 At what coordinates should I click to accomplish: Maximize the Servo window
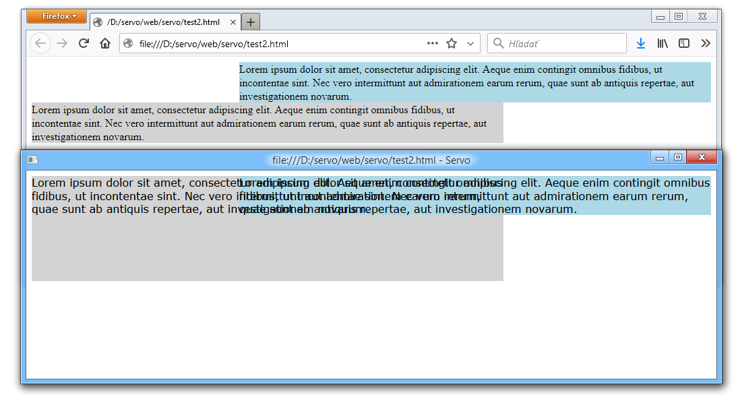(x=678, y=158)
